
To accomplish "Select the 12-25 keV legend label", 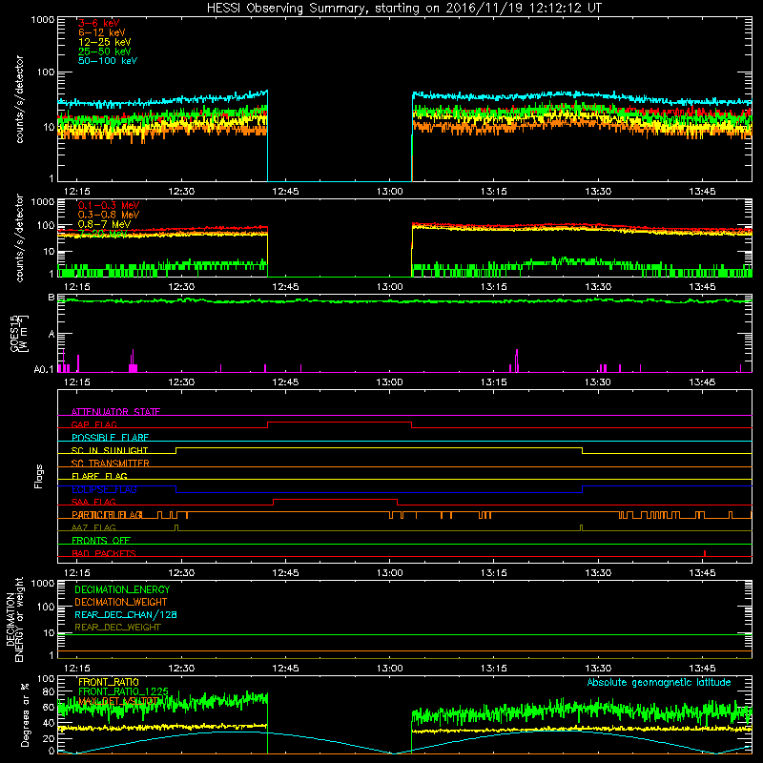I will [x=104, y=42].
